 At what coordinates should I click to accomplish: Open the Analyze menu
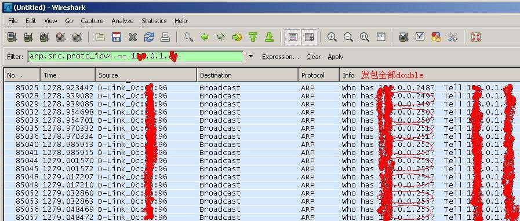(122, 21)
